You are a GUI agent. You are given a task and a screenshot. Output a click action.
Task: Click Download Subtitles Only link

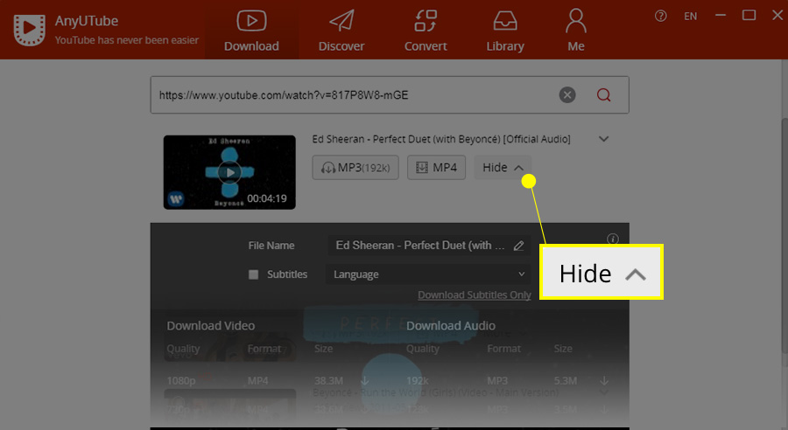pos(475,295)
